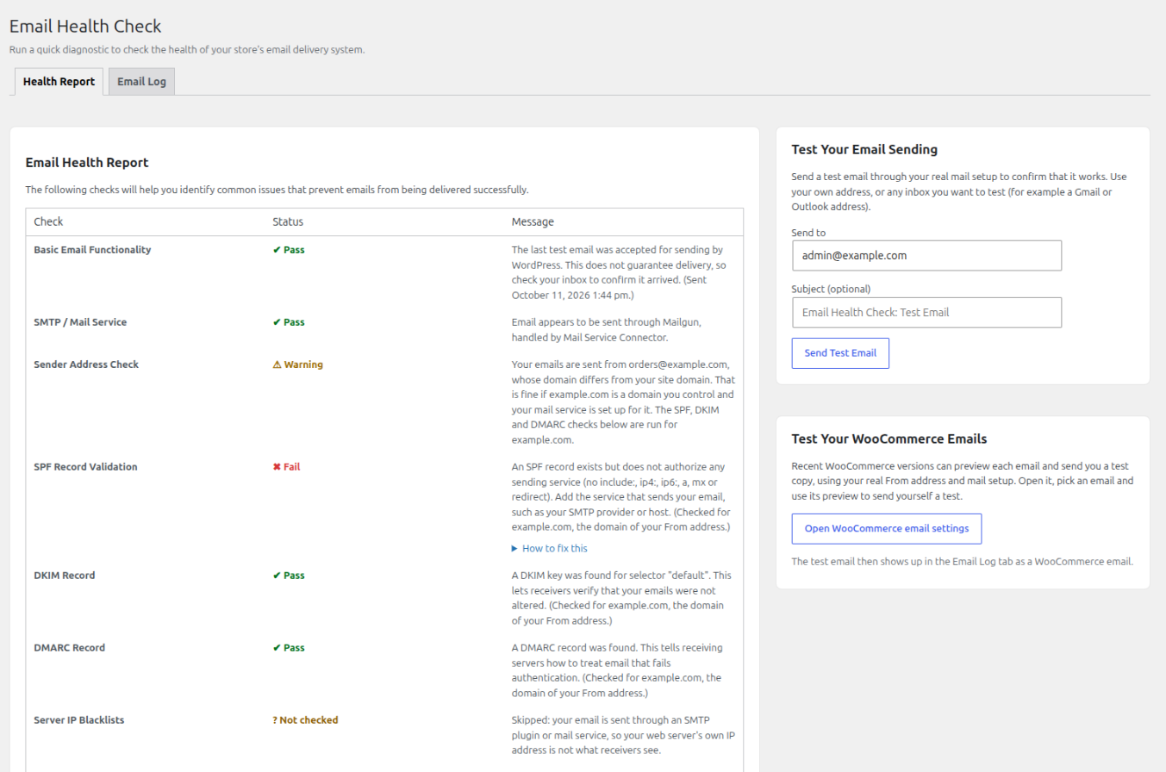Click the Test Your Email Sending heading
Image resolution: width=1166 pixels, height=772 pixels.
click(864, 150)
